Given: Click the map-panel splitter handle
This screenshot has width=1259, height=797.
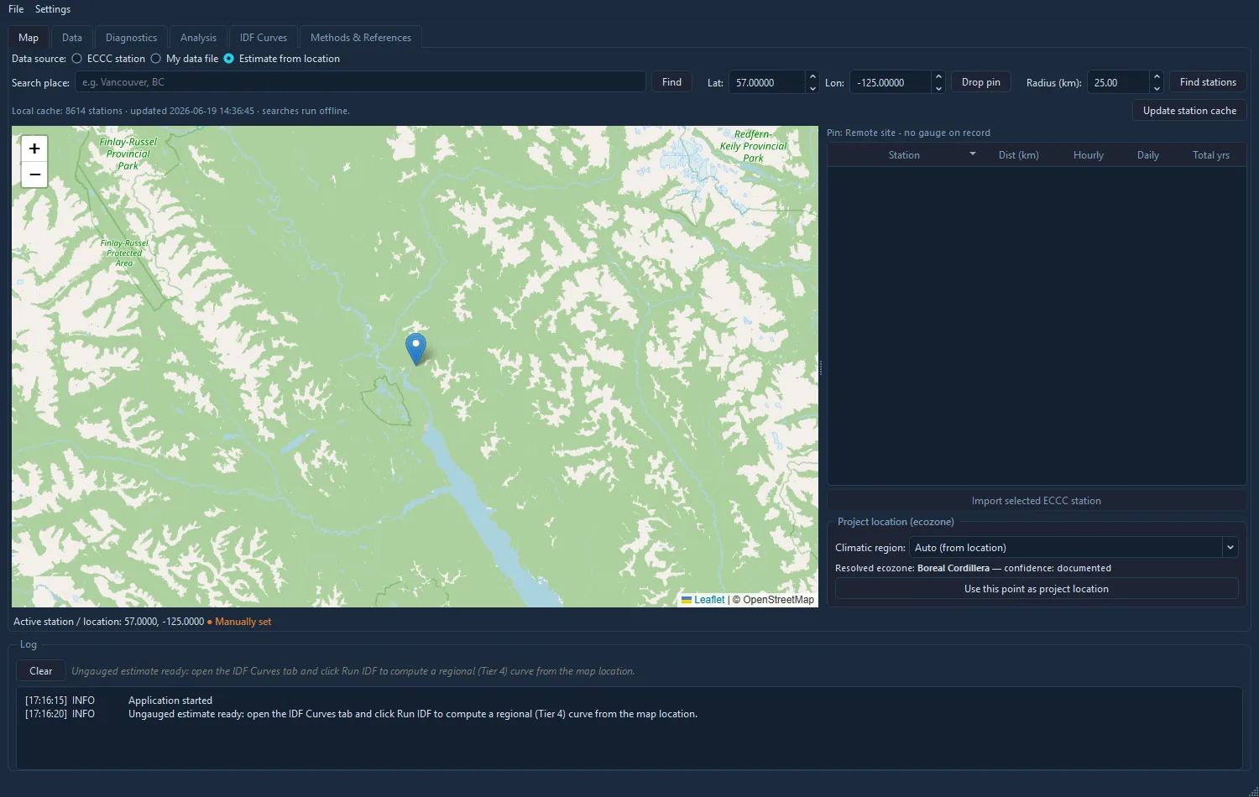Looking at the screenshot, I should pyautogui.click(x=821, y=367).
